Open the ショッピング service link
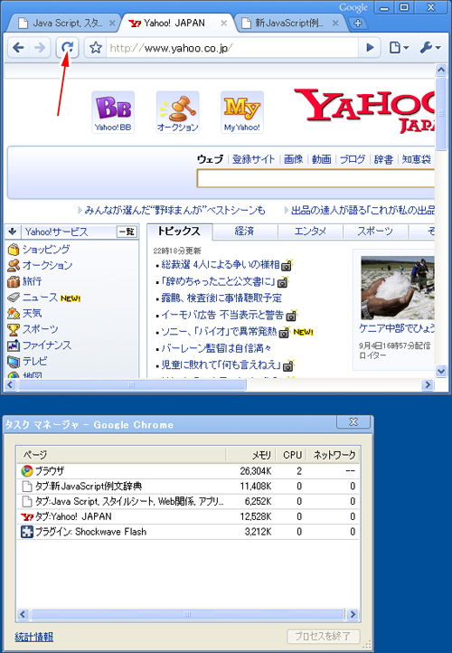 pos(46,249)
